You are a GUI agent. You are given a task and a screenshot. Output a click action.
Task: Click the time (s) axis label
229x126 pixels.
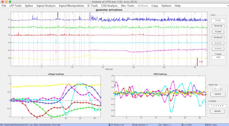point(109,69)
